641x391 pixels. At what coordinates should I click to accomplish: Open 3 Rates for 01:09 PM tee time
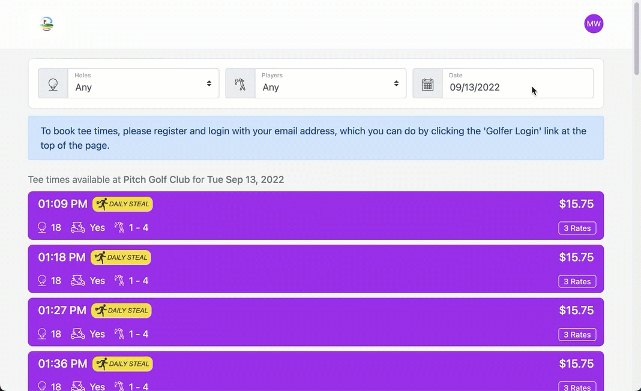(577, 228)
